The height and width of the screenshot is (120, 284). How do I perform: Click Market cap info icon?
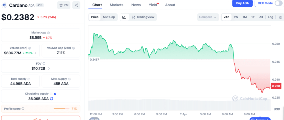point(49,33)
